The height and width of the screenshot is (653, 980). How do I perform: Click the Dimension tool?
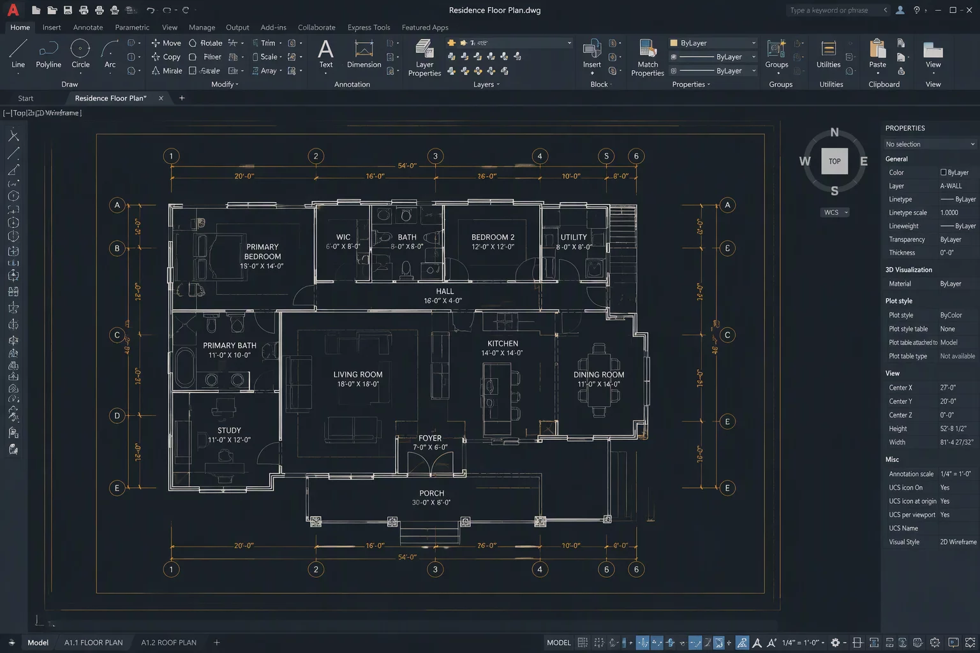click(364, 54)
